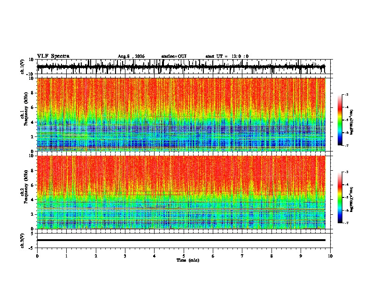
Task: Click the 9 tick on time axis
Action: pyautogui.click(x=301, y=256)
